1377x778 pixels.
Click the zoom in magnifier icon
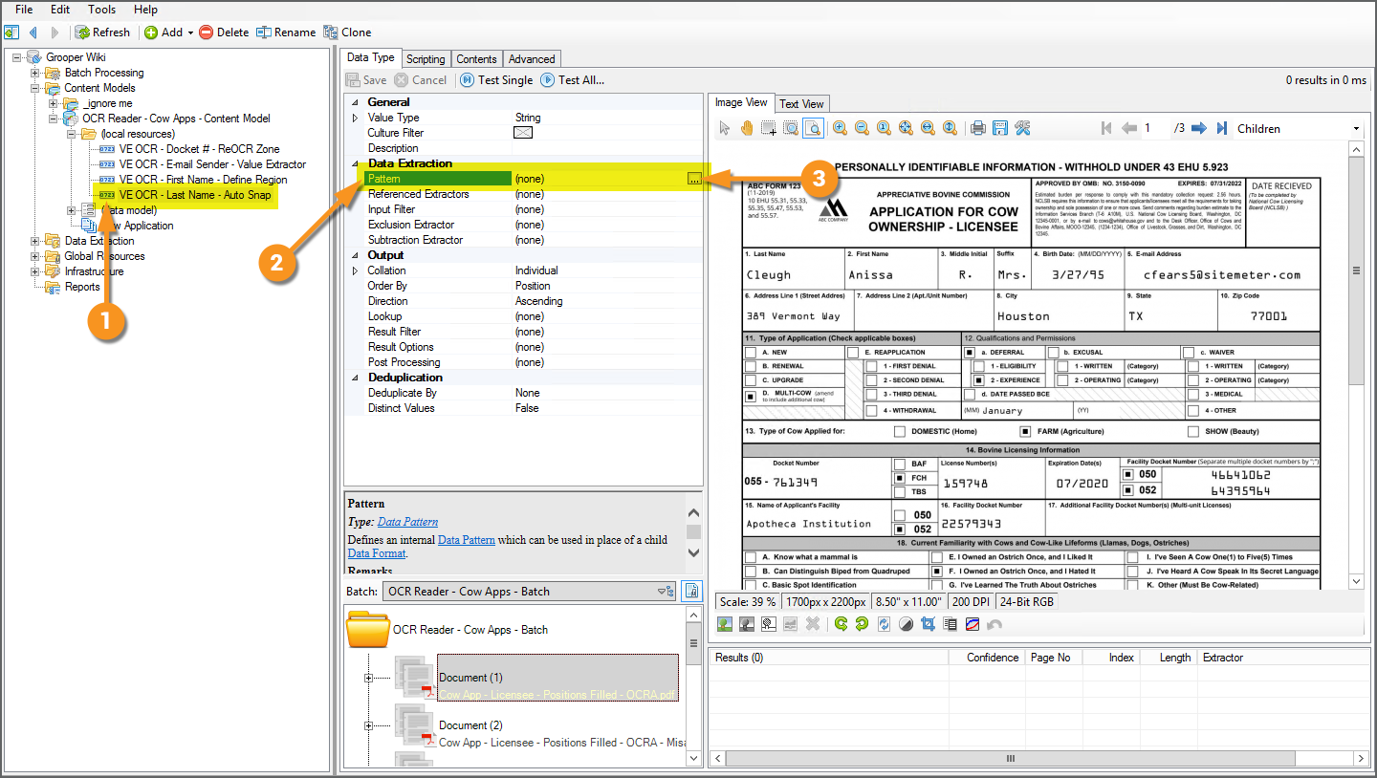tap(840, 128)
